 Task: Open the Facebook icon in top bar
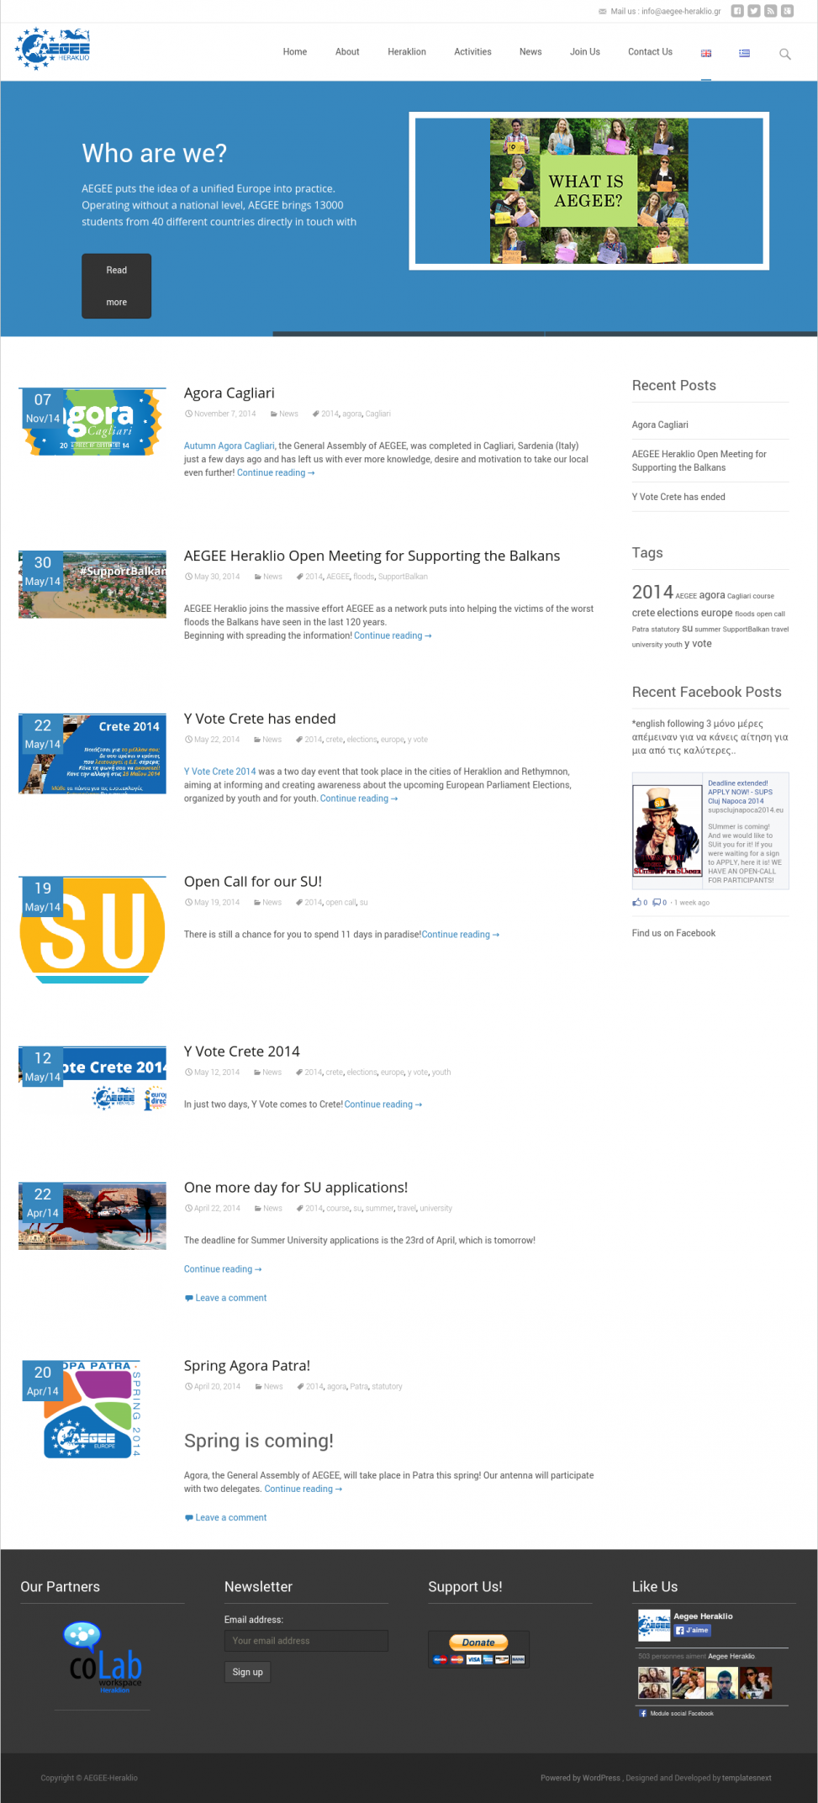pyautogui.click(x=736, y=11)
